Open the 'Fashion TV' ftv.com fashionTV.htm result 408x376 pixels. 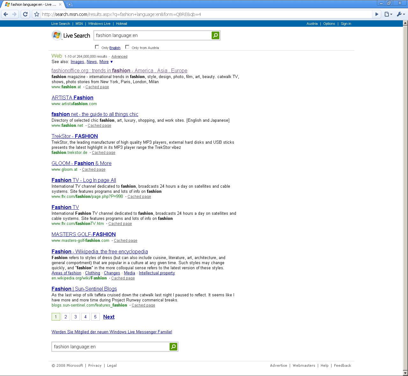tap(65, 207)
